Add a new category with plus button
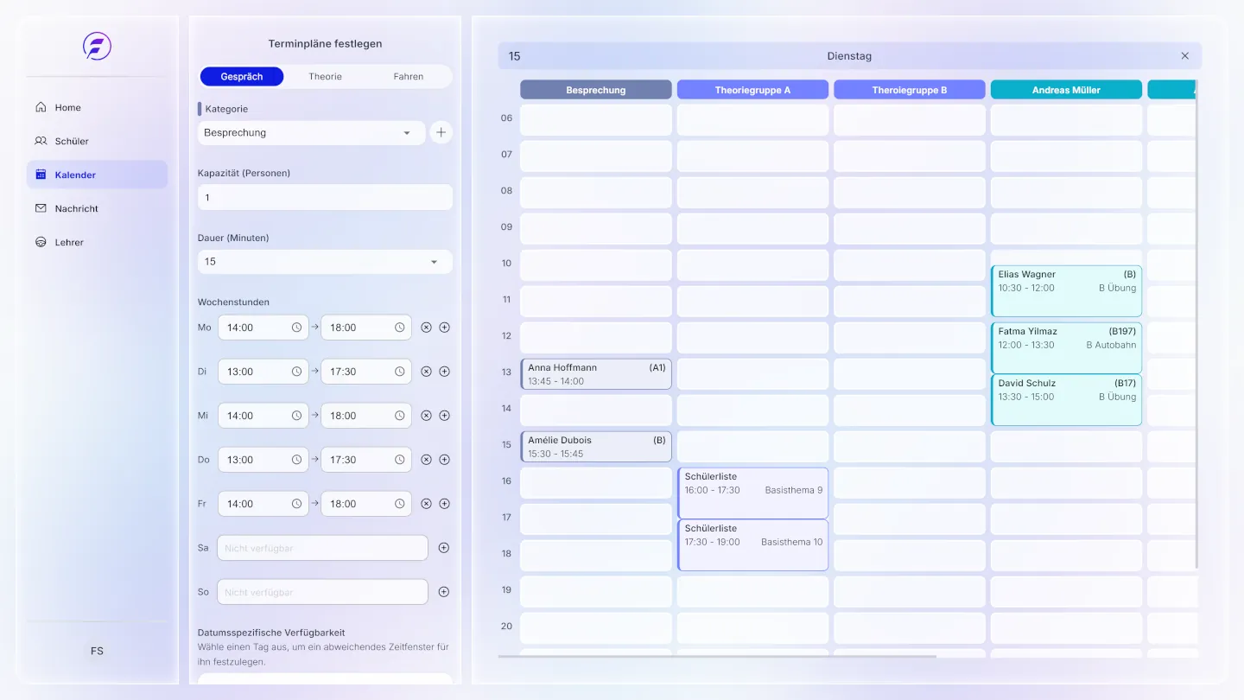Screen dimensions: 1244x700 click(441, 133)
